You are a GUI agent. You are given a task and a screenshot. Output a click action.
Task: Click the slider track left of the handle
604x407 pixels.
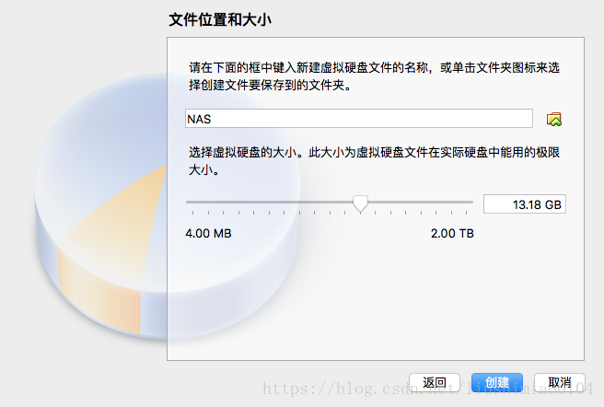(x=269, y=202)
